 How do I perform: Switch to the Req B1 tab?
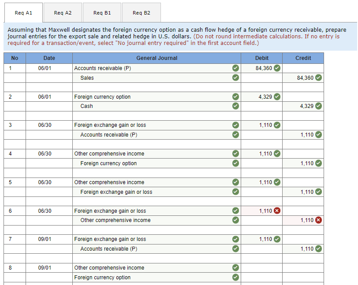tap(102, 13)
